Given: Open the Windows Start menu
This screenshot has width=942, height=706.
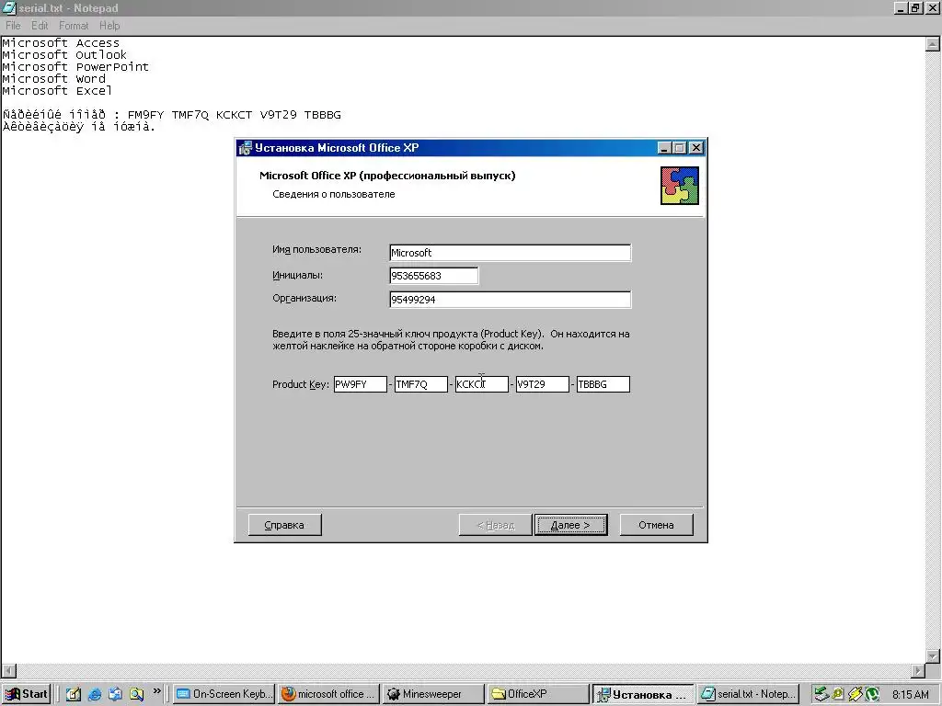Looking at the screenshot, I should (27, 694).
